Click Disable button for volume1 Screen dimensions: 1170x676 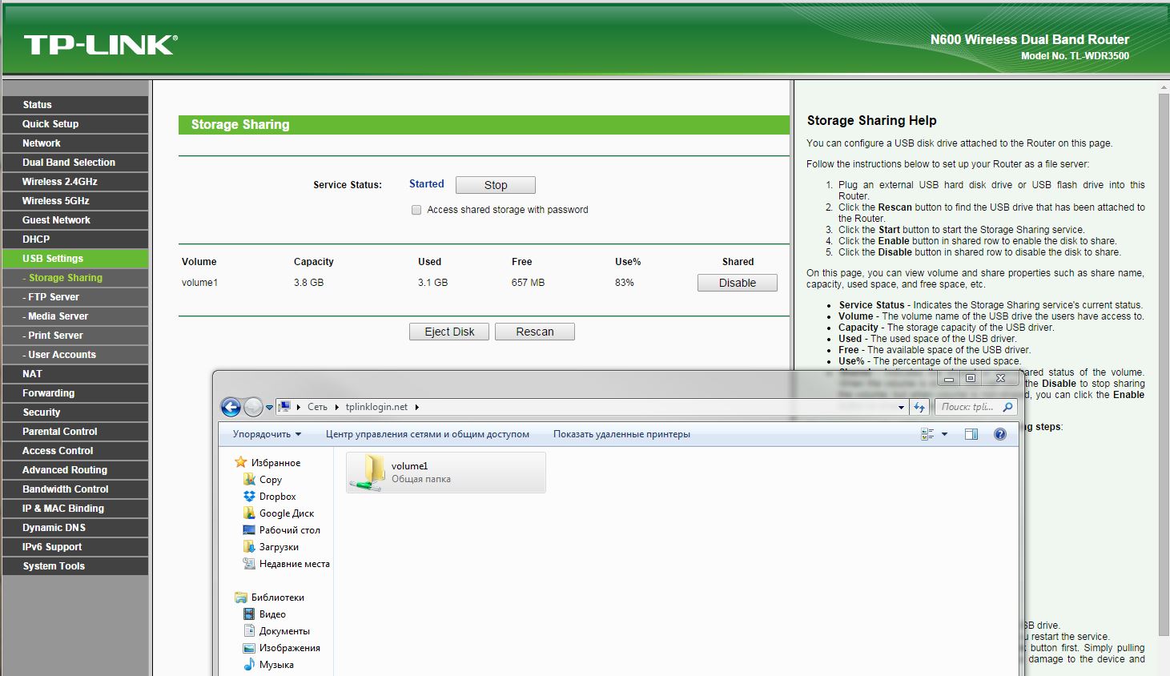(x=738, y=283)
